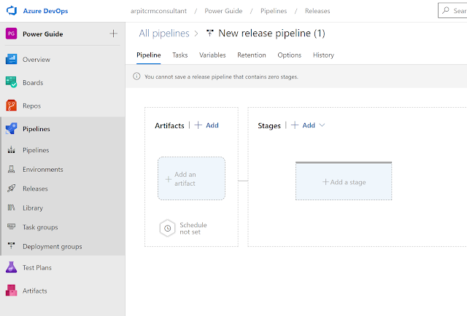Click the Overview sidebar icon
The image size is (467, 316).
(x=12, y=59)
